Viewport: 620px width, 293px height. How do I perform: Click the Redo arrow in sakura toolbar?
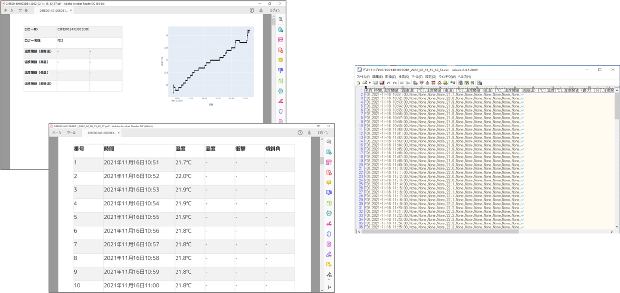394,83
